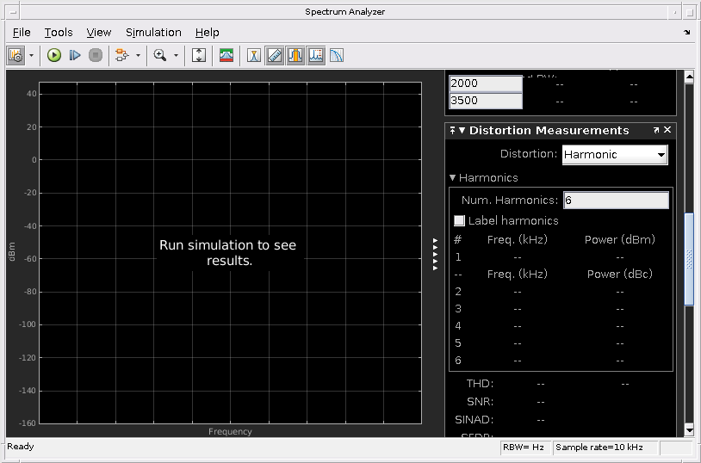Open the Configuration Properties gear icon
The image size is (701, 463).
pyautogui.click(x=16, y=55)
